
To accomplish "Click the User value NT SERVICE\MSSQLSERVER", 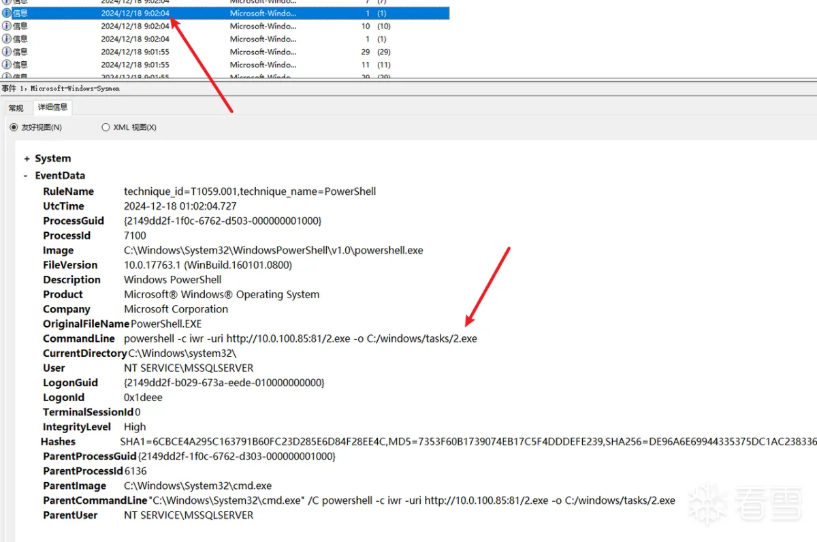I will 189,368.
